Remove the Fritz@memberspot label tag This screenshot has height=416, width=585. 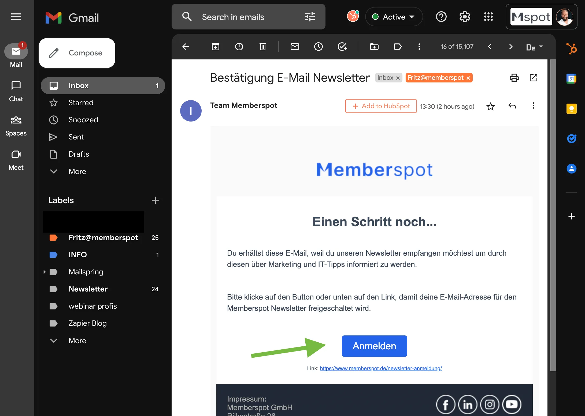coord(468,78)
